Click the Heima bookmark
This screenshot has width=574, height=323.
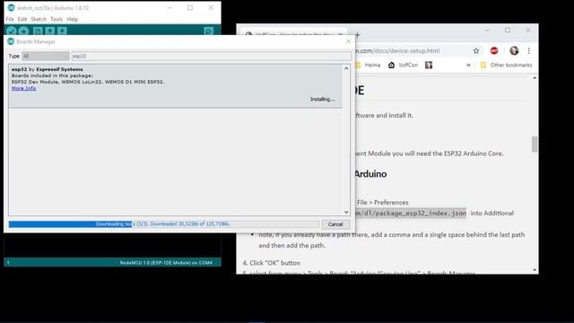tap(369, 65)
